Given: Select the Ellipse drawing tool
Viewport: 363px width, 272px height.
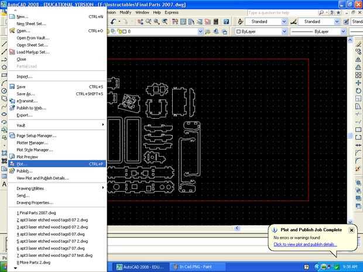Looking at the screenshot, I should [x=4, y=114].
